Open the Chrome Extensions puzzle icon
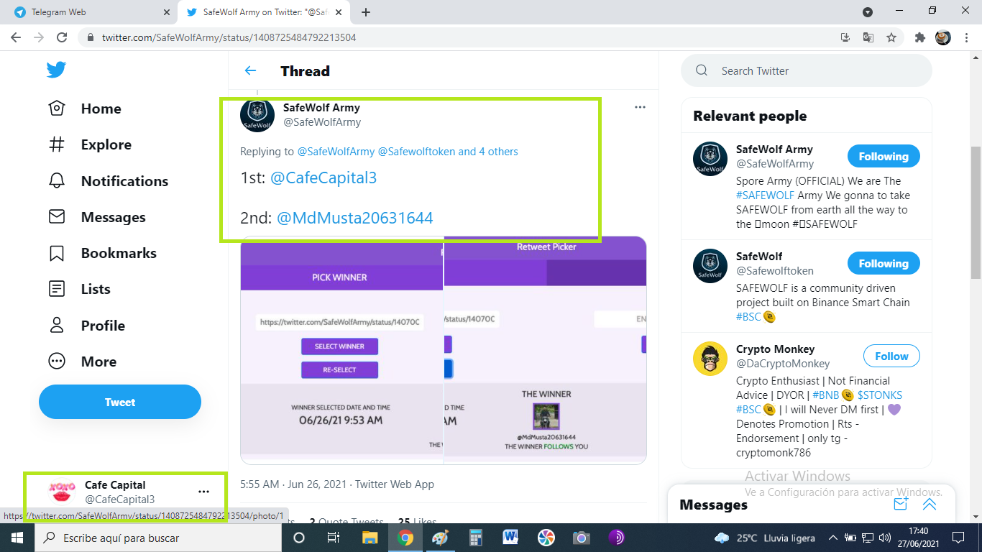The image size is (982, 552). tap(919, 37)
